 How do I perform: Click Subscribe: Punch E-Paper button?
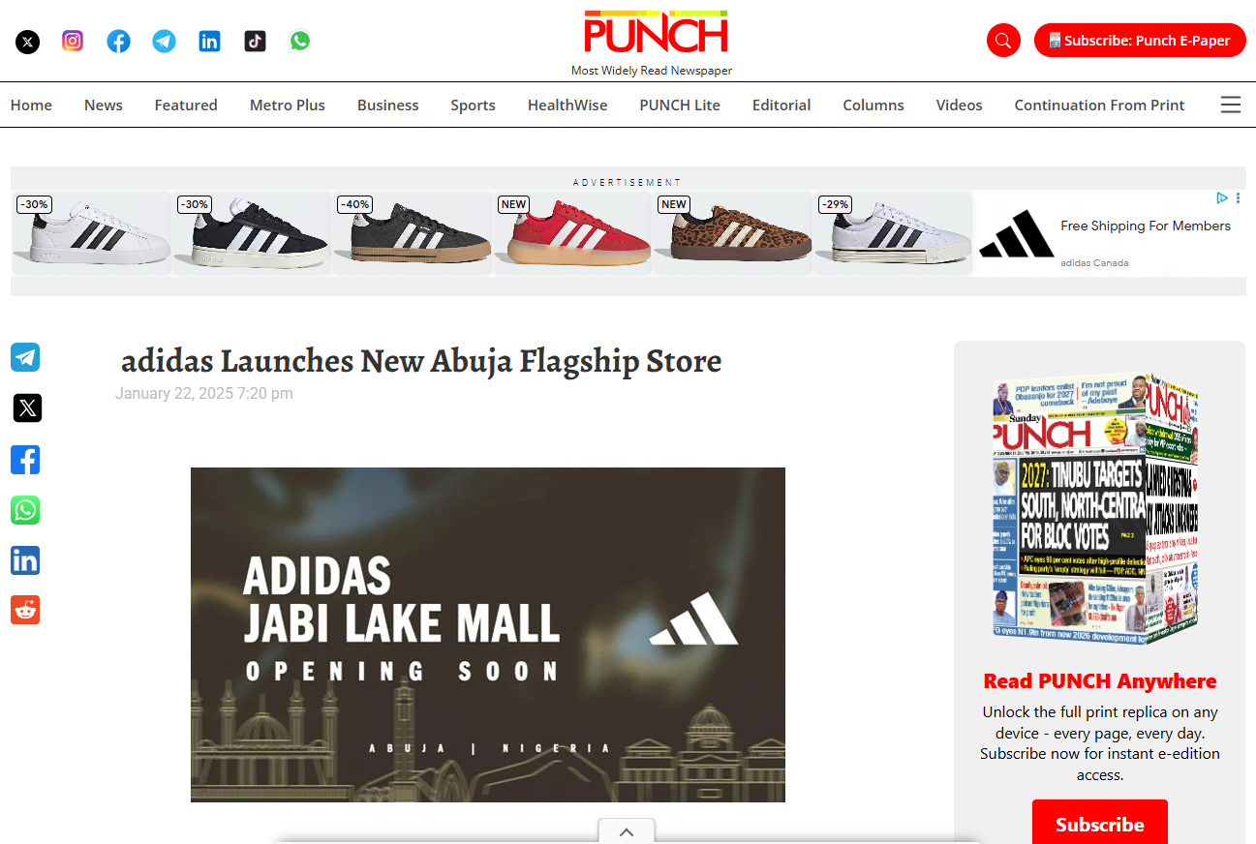1140,41
